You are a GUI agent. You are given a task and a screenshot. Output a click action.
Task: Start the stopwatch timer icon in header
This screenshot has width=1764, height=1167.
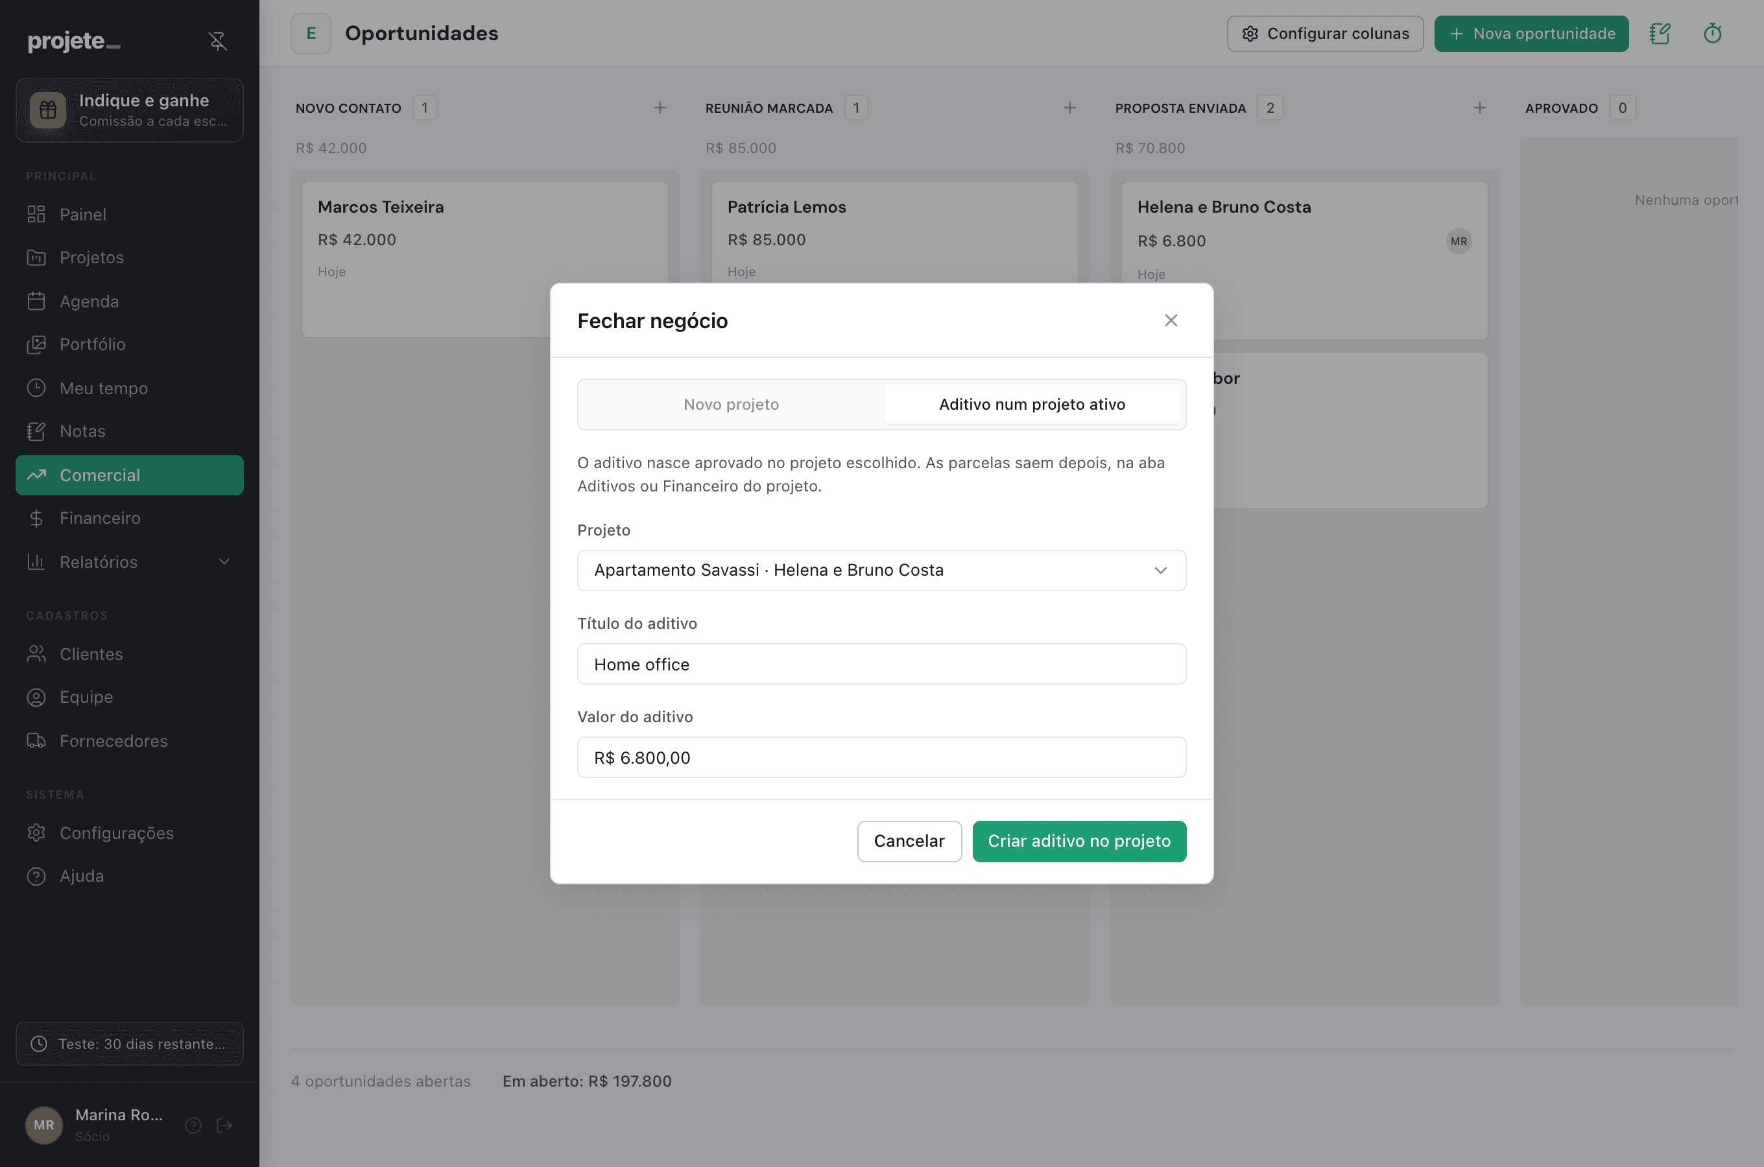pos(1713,34)
